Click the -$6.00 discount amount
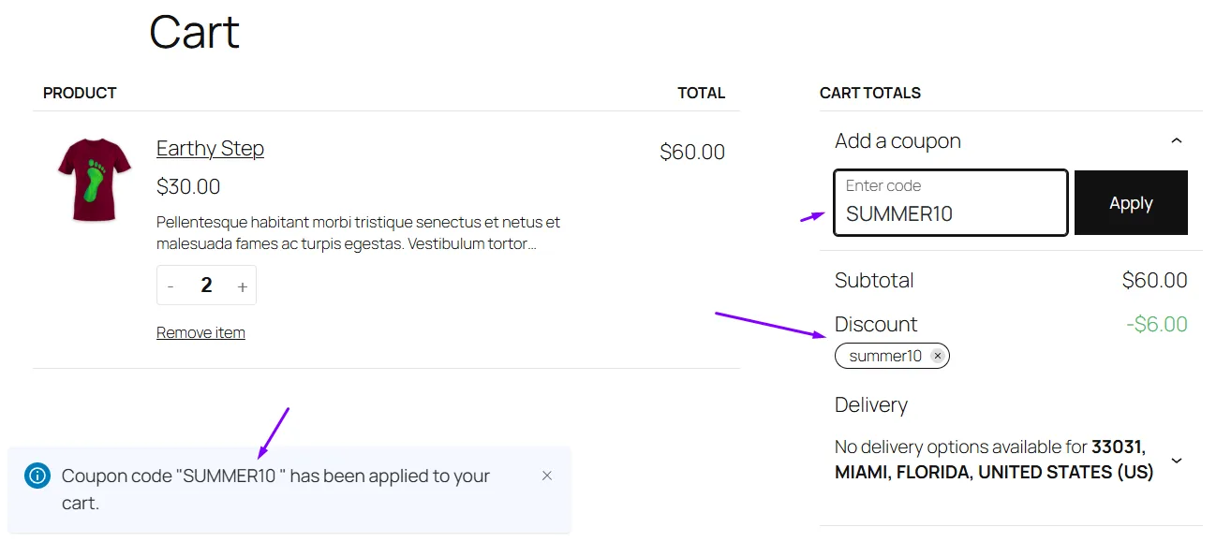The image size is (1231, 542). pos(1156,324)
